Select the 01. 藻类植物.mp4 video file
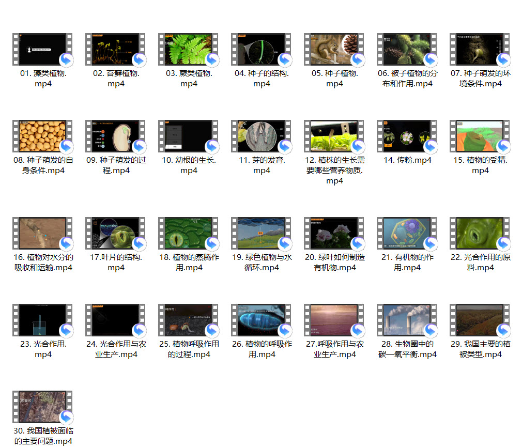 click(x=43, y=50)
